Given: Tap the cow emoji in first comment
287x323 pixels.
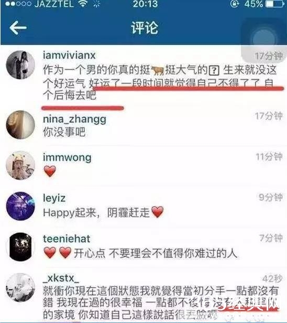Looking at the screenshot, I should coord(158,70).
